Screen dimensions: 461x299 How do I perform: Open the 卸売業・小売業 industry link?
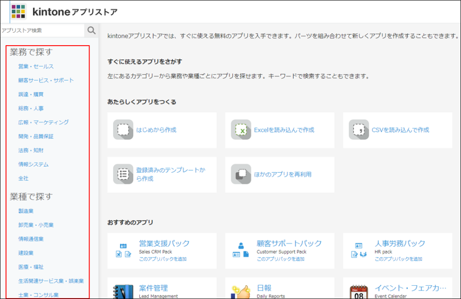click(x=36, y=225)
